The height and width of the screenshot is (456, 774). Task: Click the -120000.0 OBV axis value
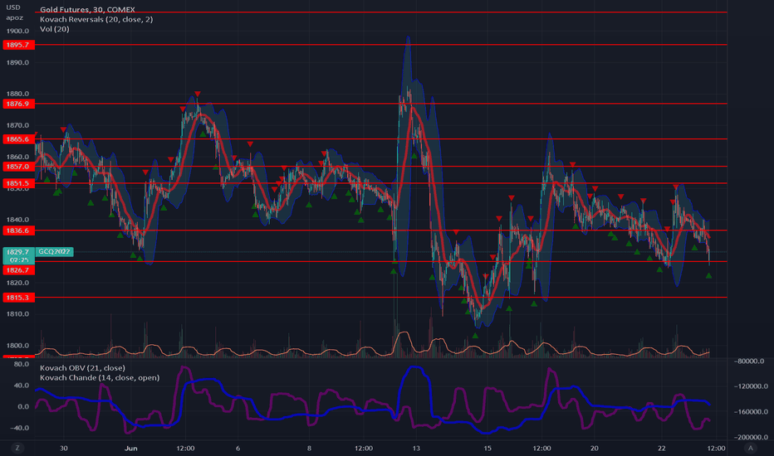point(750,386)
